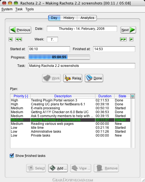Jump back one week with double left arrows
This screenshot has height=182, width=145.
(x=19, y=39)
